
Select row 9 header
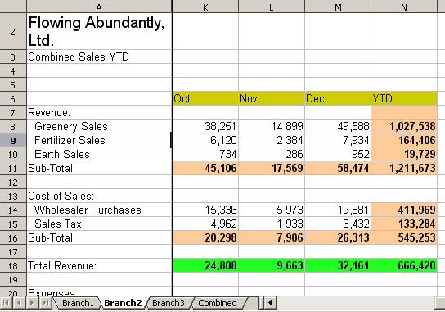click(x=13, y=140)
